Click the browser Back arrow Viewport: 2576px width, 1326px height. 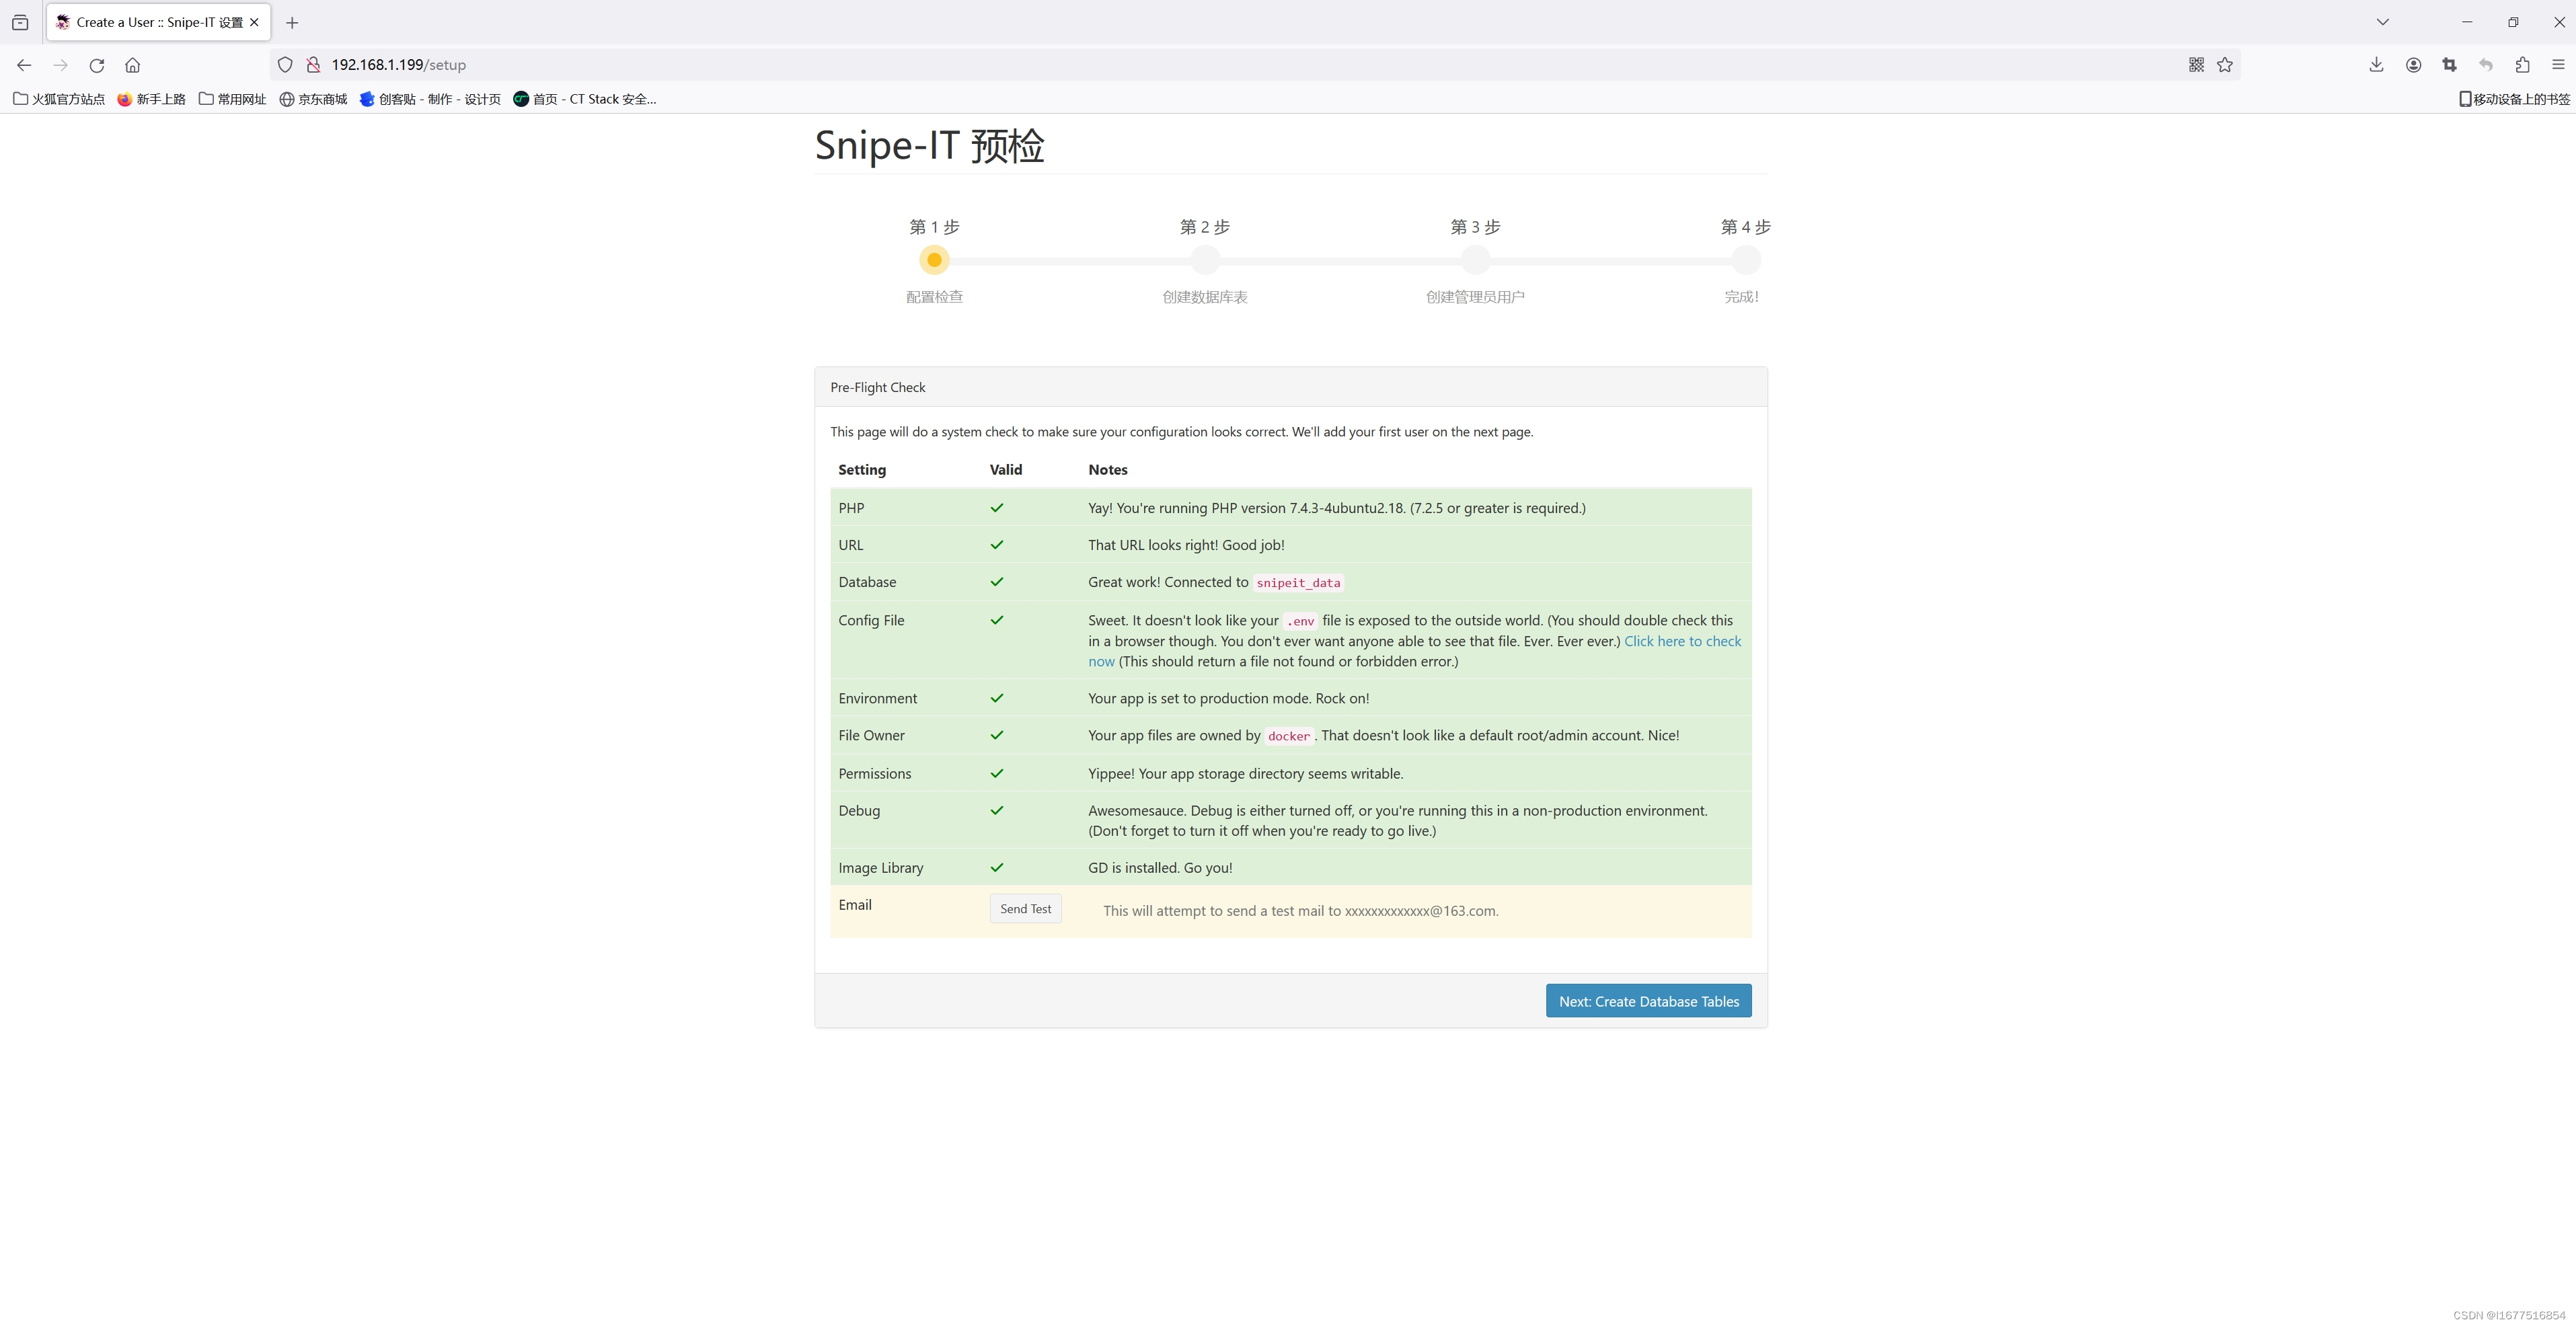[24, 65]
